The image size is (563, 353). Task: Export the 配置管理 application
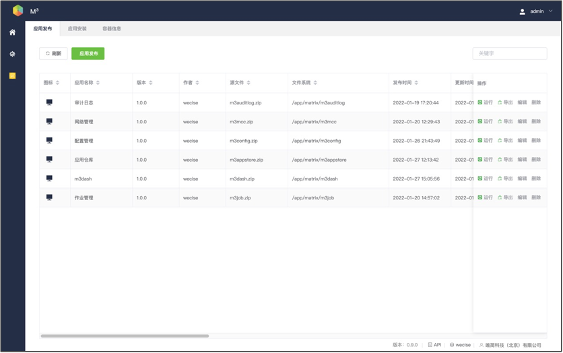pyautogui.click(x=505, y=141)
